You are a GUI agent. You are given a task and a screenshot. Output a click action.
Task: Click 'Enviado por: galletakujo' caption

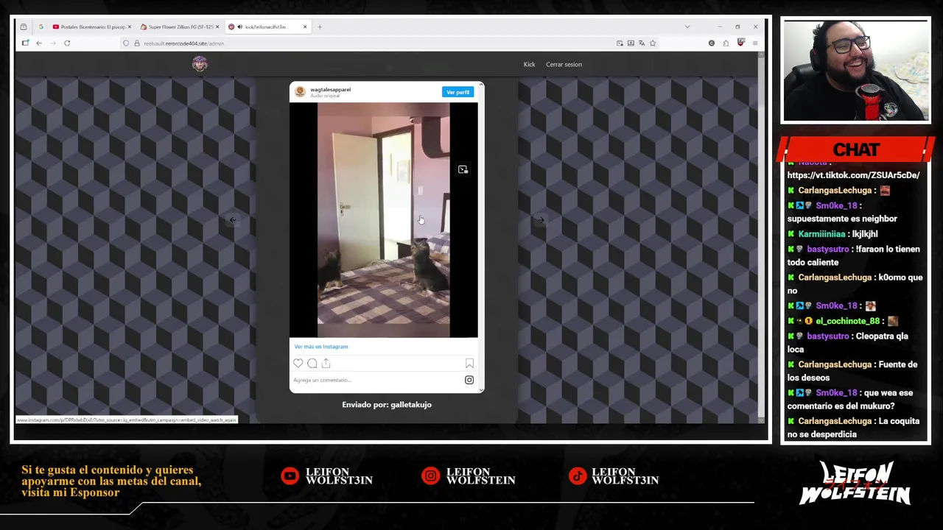(387, 405)
